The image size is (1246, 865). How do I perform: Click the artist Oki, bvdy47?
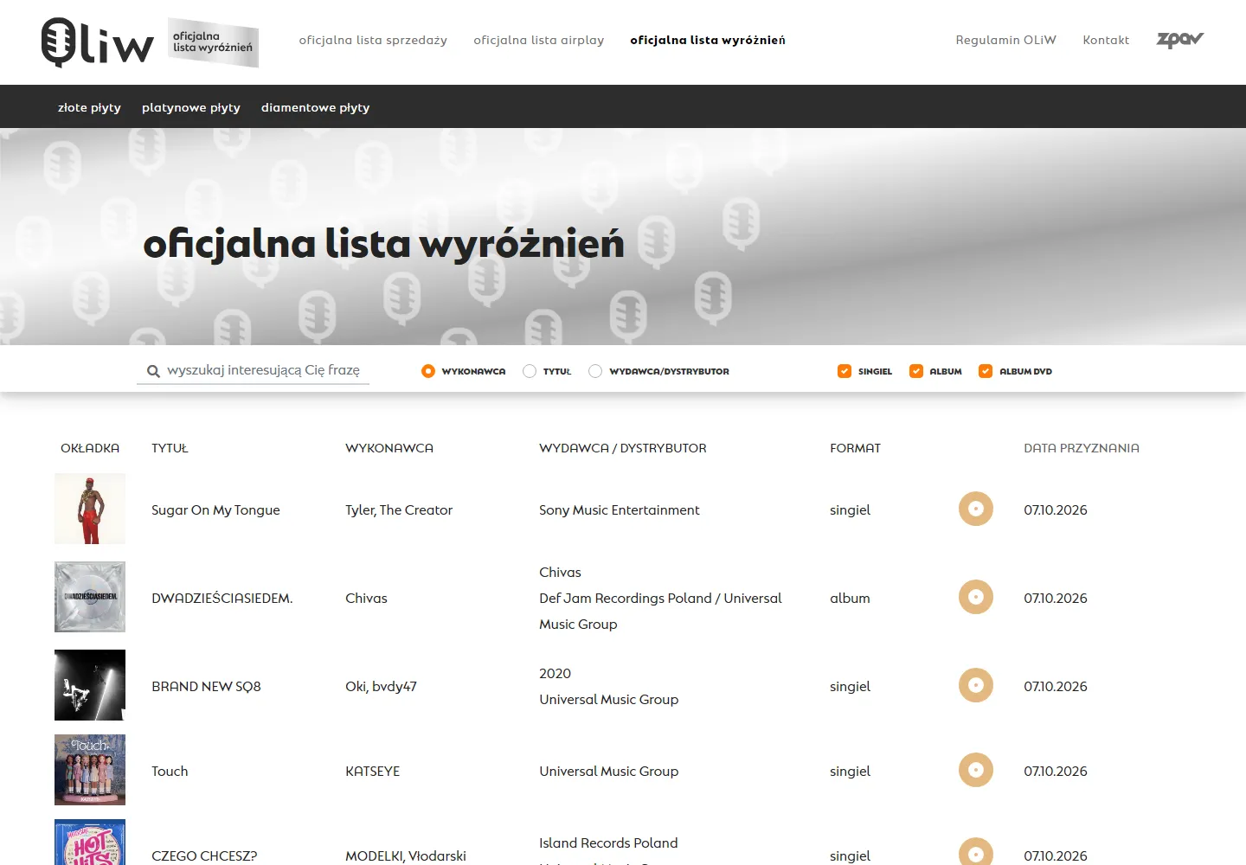point(381,687)
